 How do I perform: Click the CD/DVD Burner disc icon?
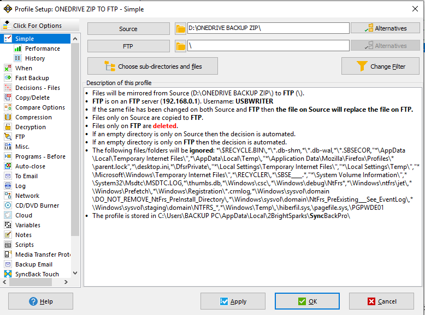click(8, 205)
